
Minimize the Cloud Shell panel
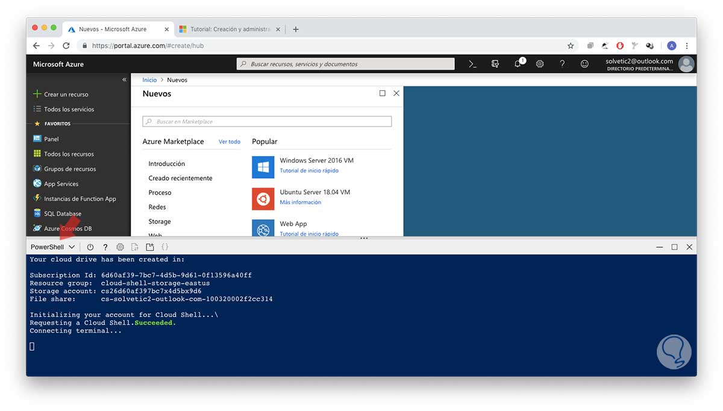660,247
